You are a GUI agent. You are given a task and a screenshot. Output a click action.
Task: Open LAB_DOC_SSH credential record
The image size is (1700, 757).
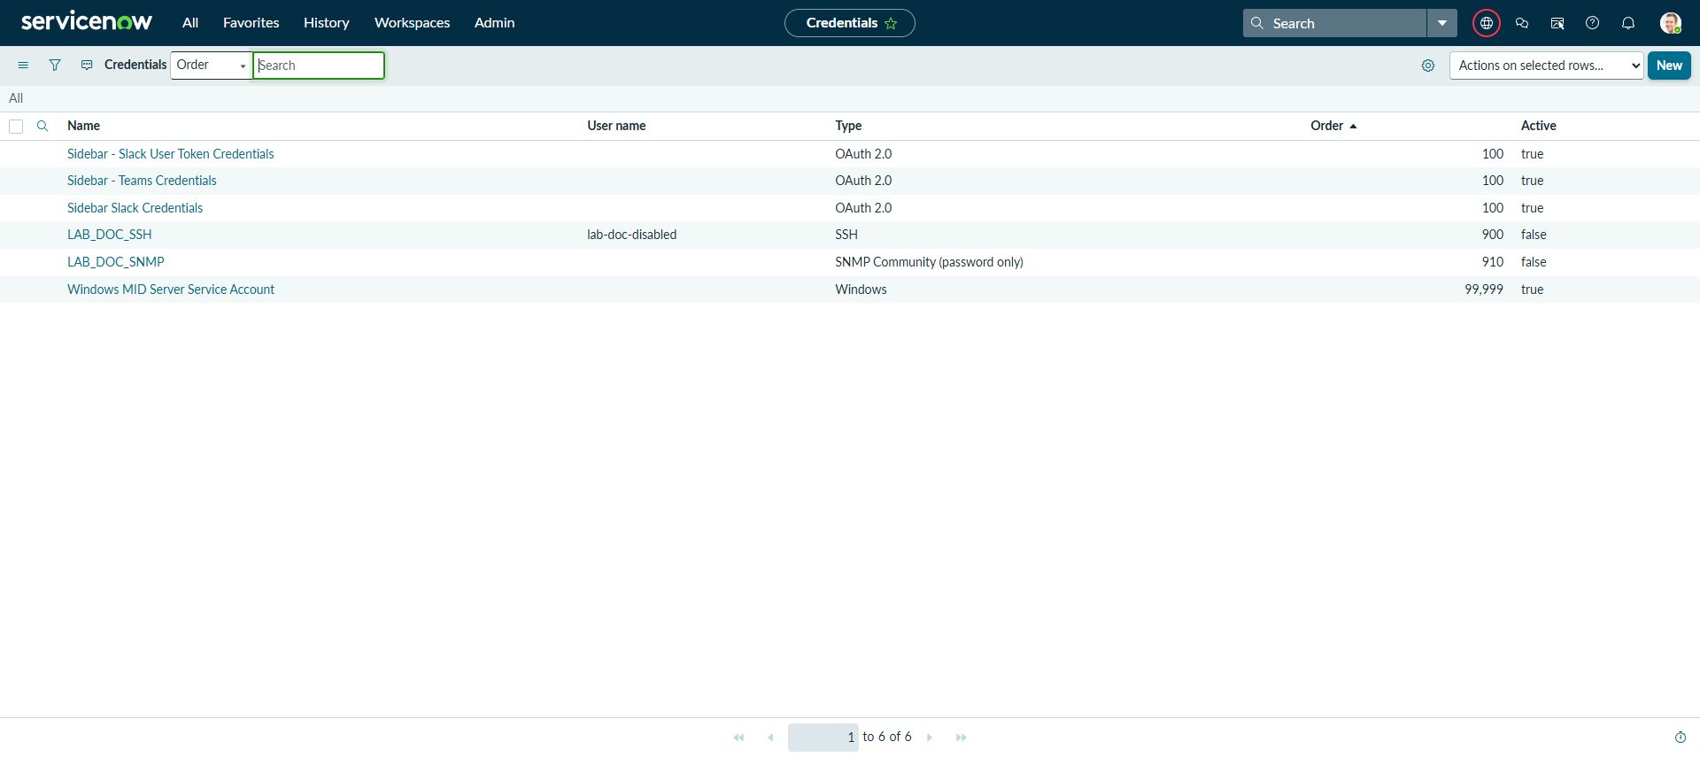click(110, 235)
